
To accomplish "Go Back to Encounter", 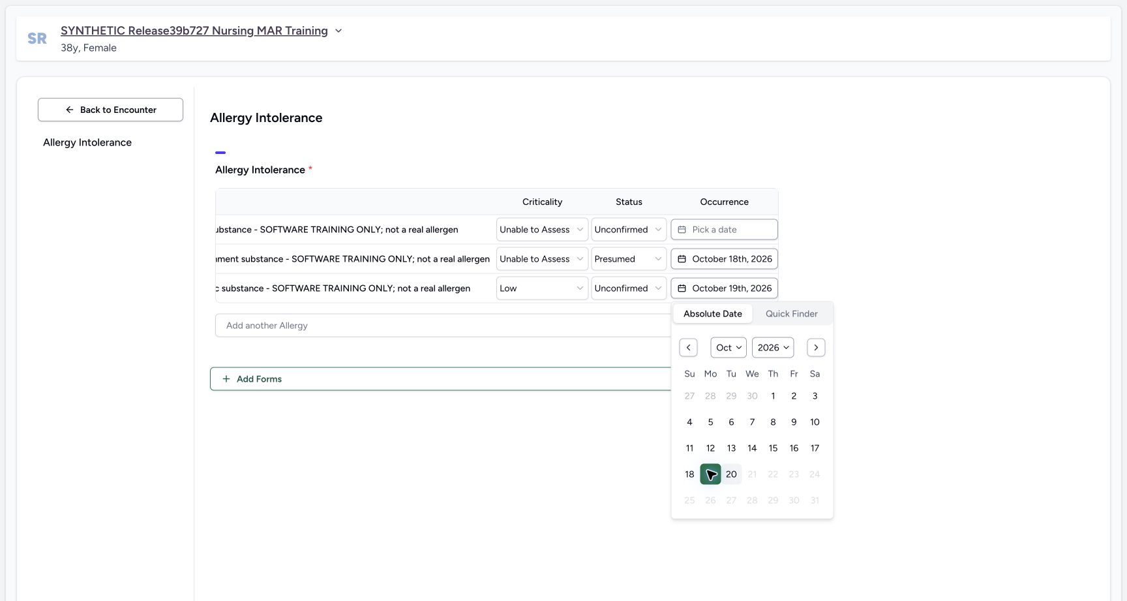I will pos(110,110).
